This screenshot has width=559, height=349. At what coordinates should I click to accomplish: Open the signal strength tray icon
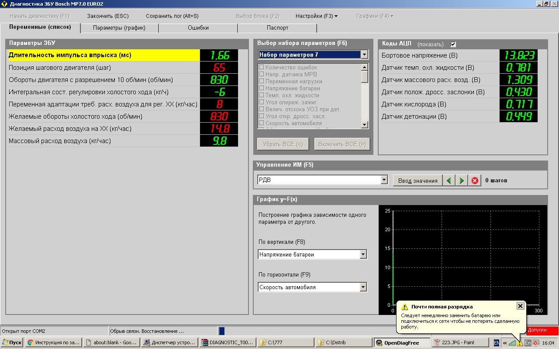click(512, 343)
